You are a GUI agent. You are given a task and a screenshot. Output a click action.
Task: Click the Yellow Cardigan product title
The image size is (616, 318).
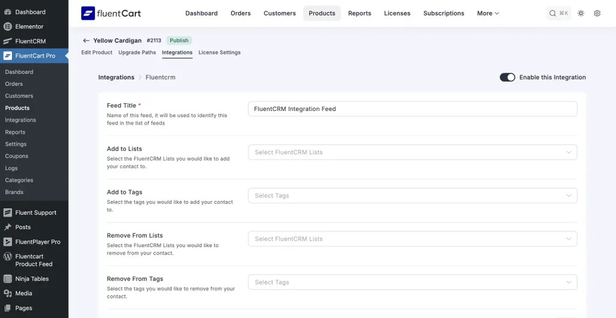point(117,40)
